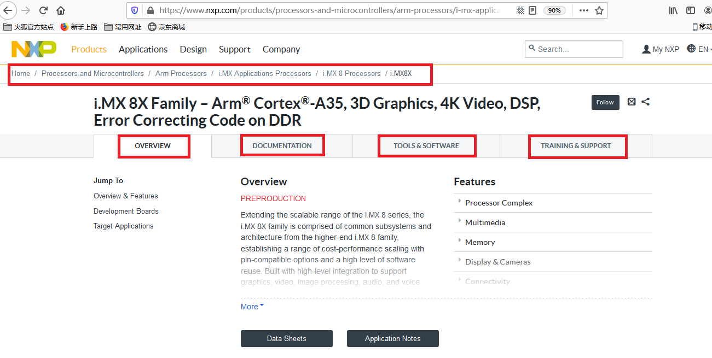Reload the page with refresh icon
Viewport: 712px width, 358px height.
pos(44,10)
